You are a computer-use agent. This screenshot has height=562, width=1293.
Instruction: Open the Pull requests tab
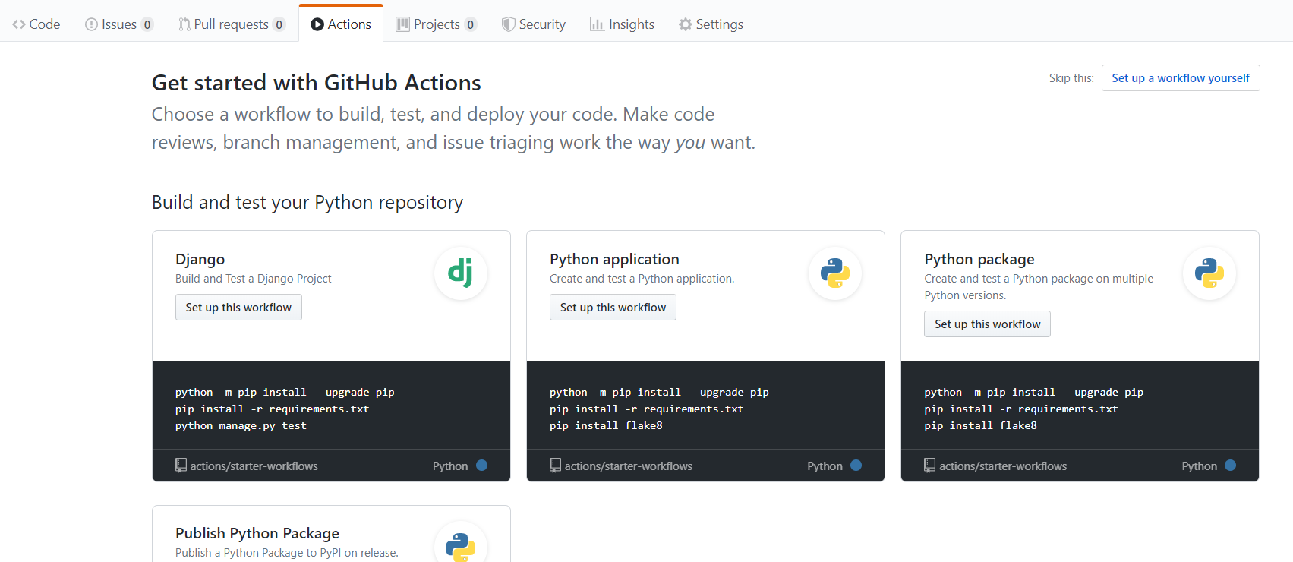(231, 24)
